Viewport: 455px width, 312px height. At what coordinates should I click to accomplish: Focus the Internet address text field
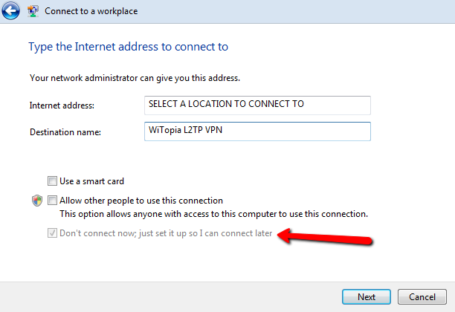(x=257, y=105)
